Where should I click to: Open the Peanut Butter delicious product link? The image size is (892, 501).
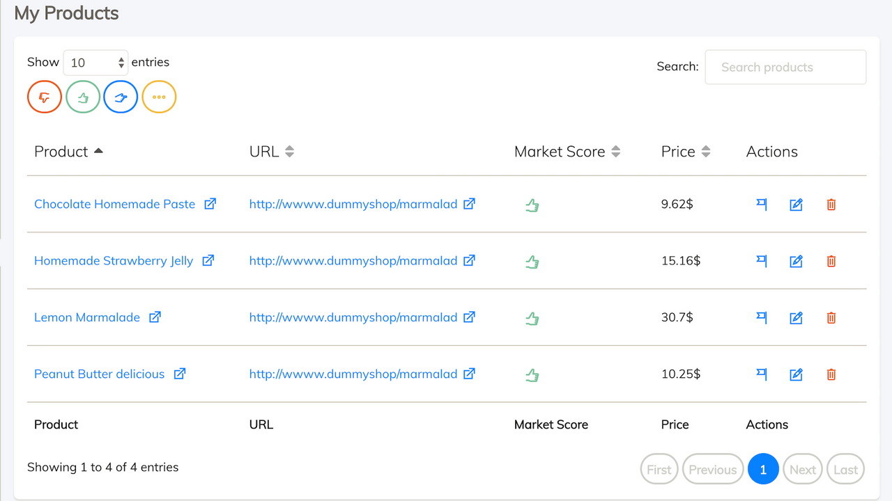[x=100, y=374]
